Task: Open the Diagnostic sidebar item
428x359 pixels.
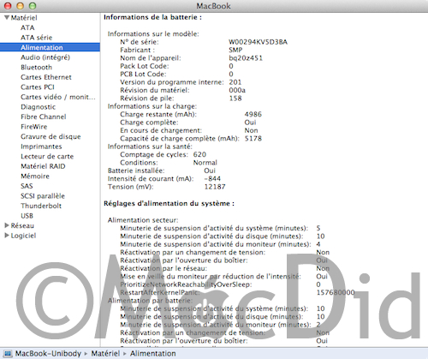Action: tap(39, 107)
